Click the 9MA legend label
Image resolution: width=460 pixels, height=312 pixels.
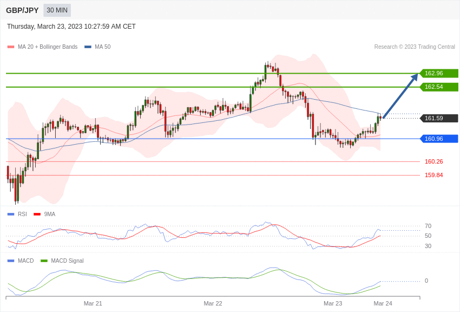point(50,214)
